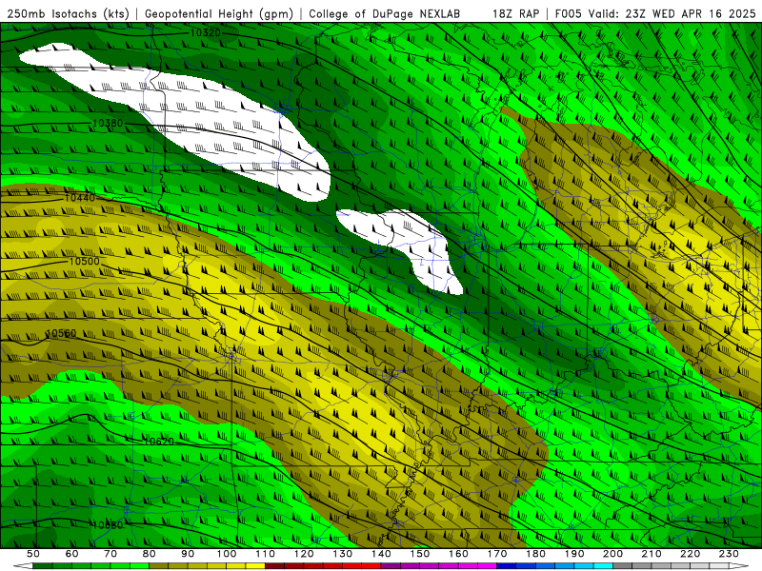Click the 90 knot colorbar label

(188, 554)
